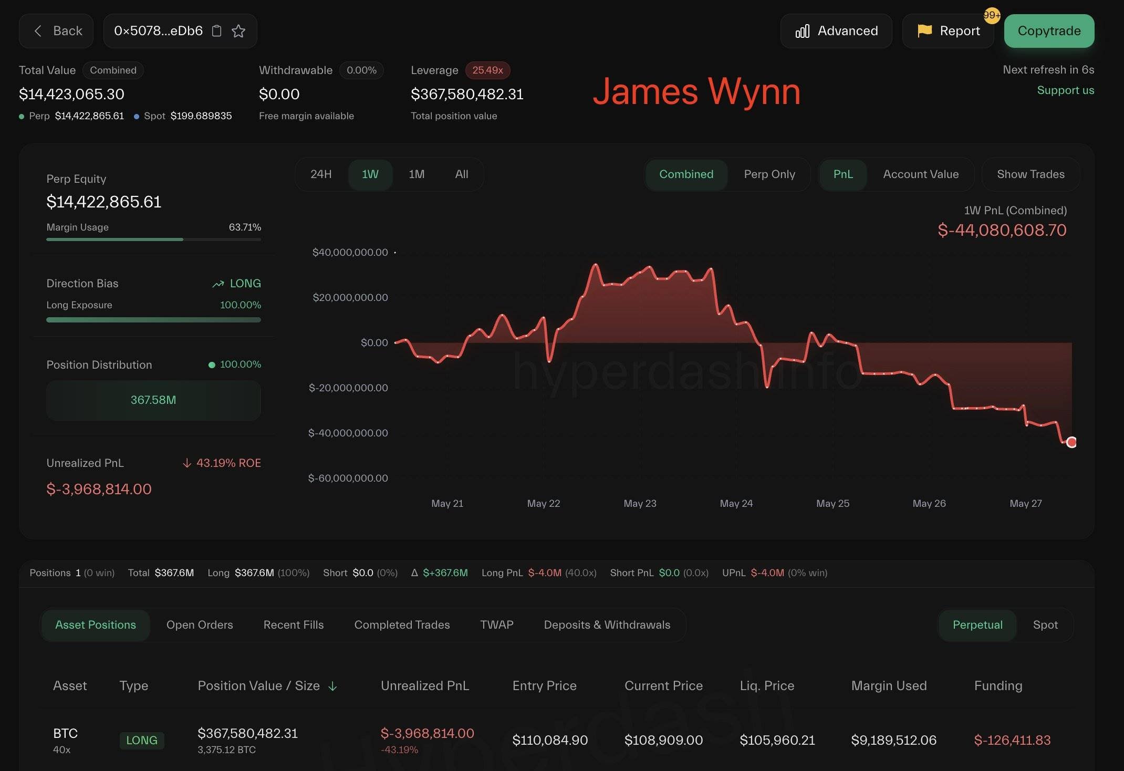Copy the wallet address using the copy icon

pyautogui.click(x=216, y=30)
